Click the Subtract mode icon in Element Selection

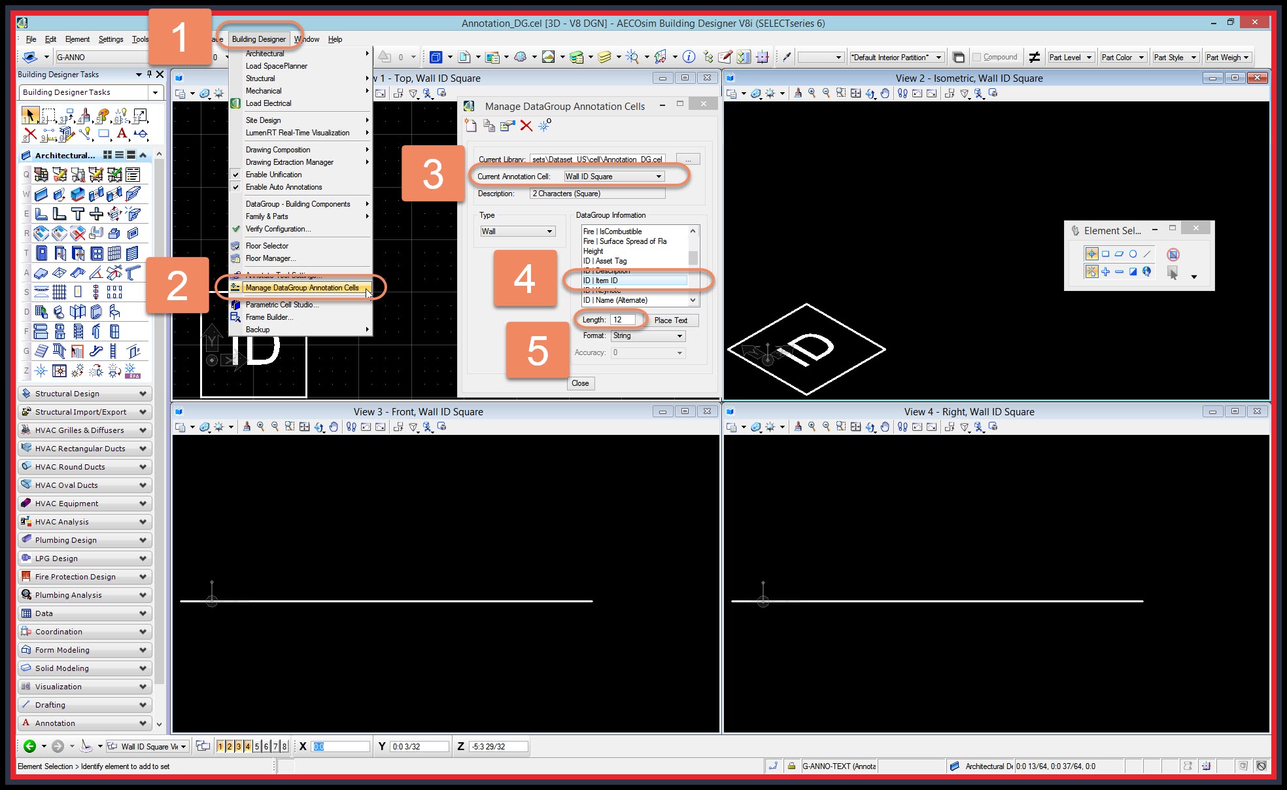pyautogui.click(x=1119, y=271)
